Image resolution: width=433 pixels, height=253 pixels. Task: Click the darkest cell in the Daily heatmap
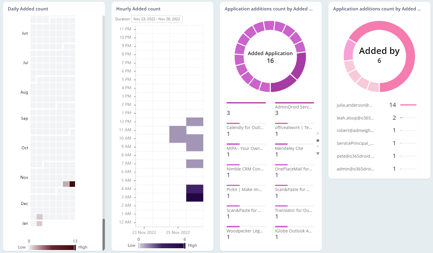pyautogui.click(x=72, y=184)
